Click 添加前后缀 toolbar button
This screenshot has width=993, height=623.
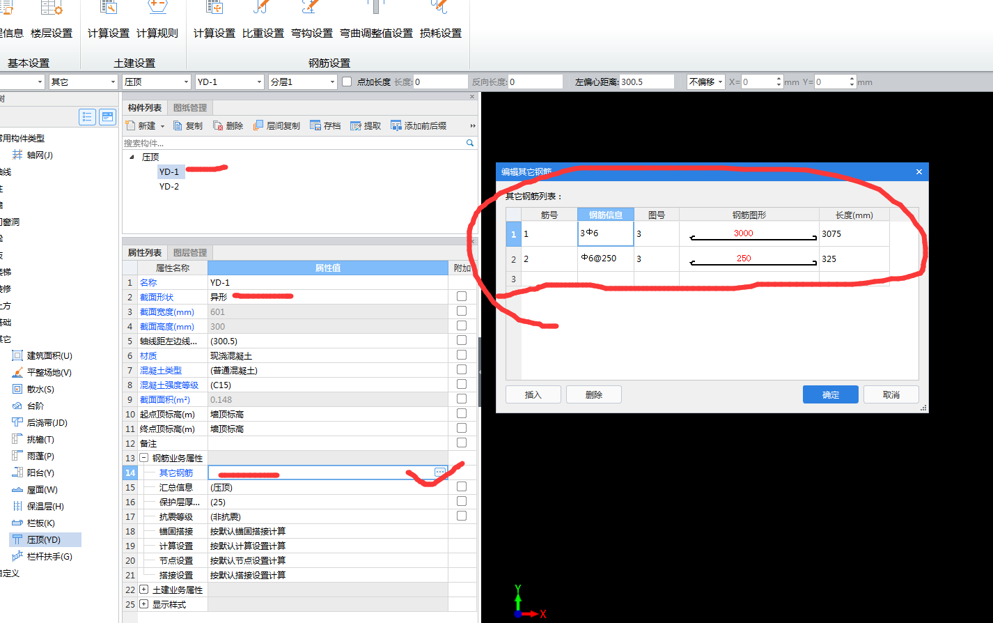coord(419,125)
